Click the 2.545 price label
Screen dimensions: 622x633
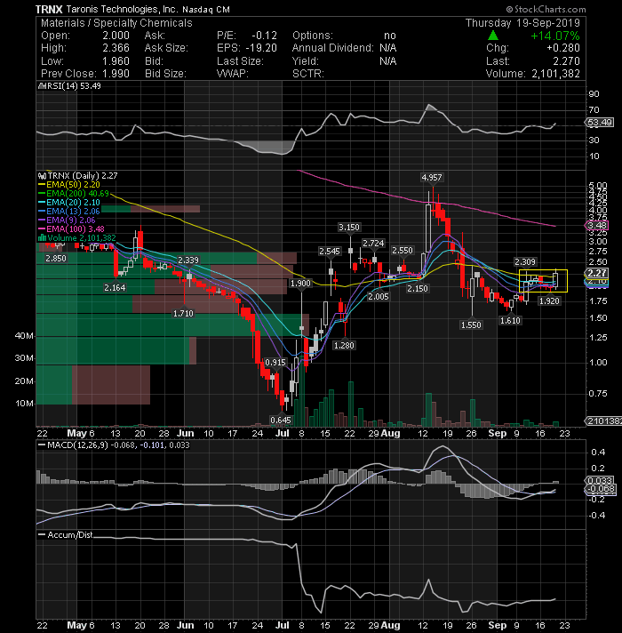[x=330, y=251]
